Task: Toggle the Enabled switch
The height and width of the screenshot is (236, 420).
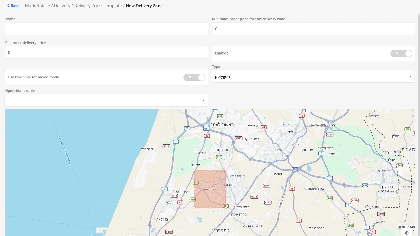Action: point(401,53)
